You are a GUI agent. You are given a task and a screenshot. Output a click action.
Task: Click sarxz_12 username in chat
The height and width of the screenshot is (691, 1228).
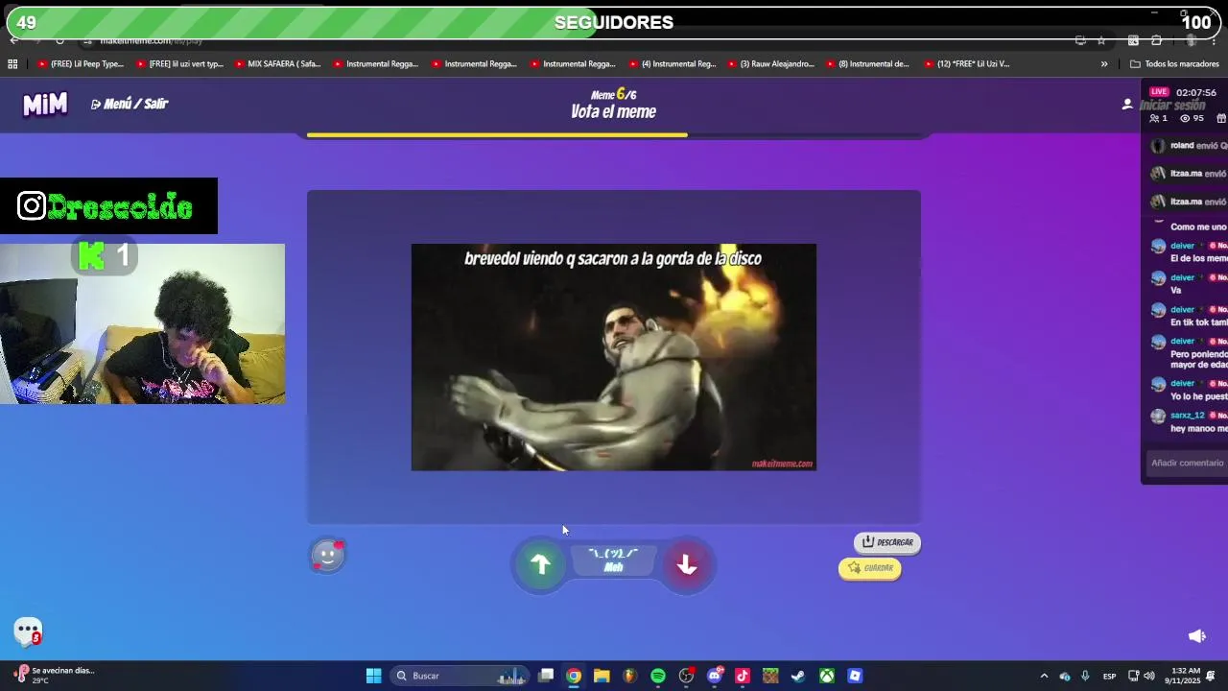1187,416
